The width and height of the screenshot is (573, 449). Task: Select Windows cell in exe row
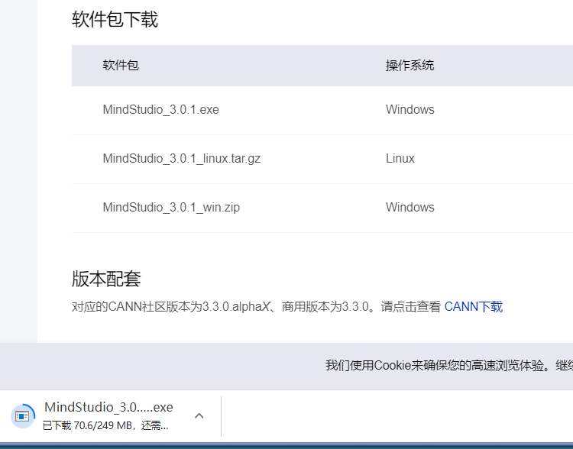(x=410, y=110)
